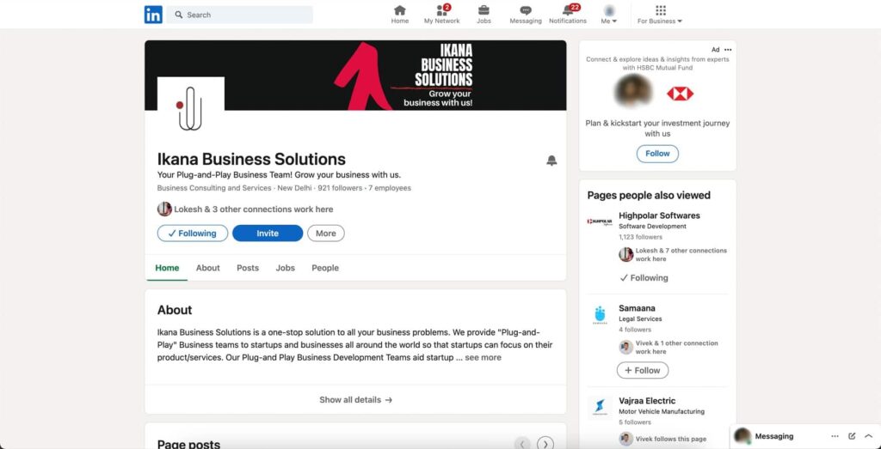Click the LinkedIn Search field
The image size is (881, 449).
[241, 15]
